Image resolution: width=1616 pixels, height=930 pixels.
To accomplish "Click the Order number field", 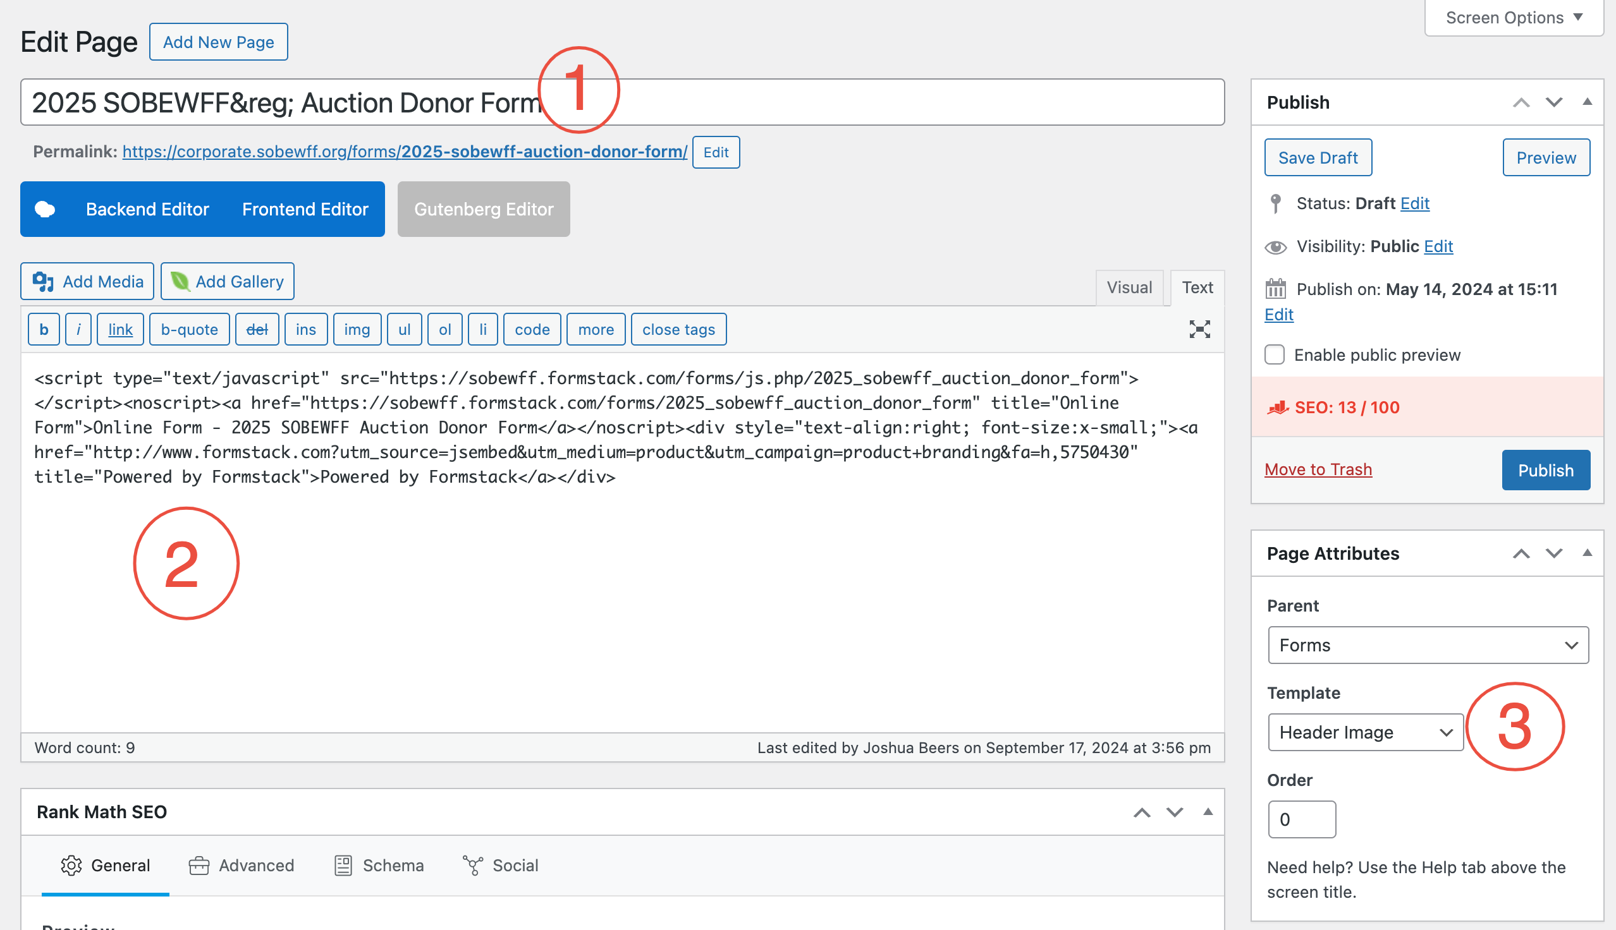I will 1301,819.
